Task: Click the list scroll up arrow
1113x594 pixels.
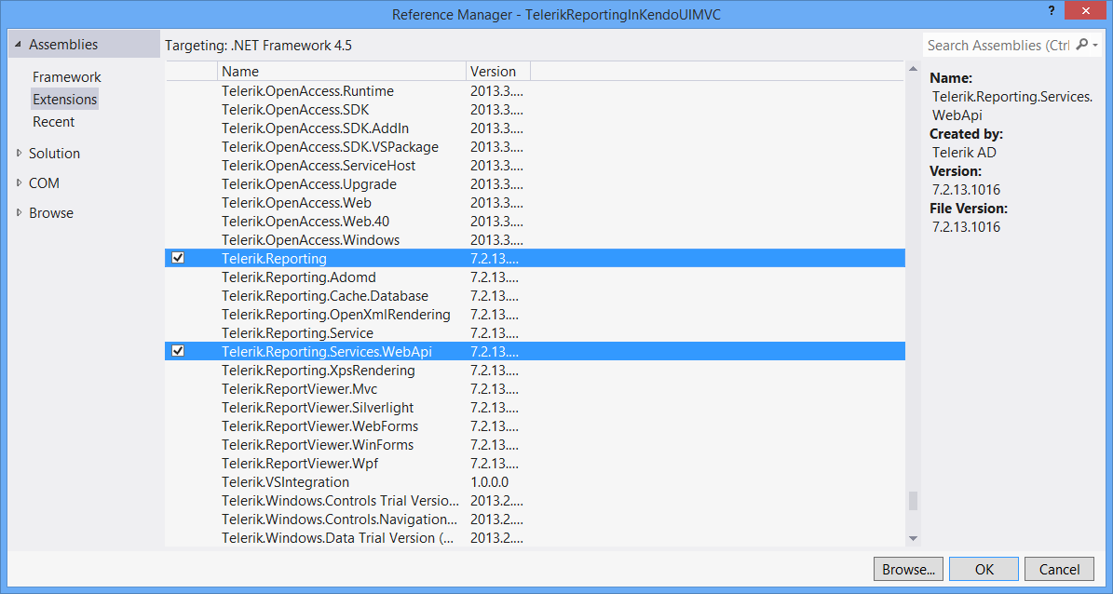Action: (913, 70)
